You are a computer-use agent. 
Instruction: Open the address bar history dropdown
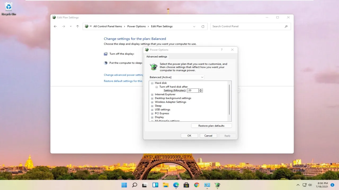pyautogui.click(x=194, y=26)
